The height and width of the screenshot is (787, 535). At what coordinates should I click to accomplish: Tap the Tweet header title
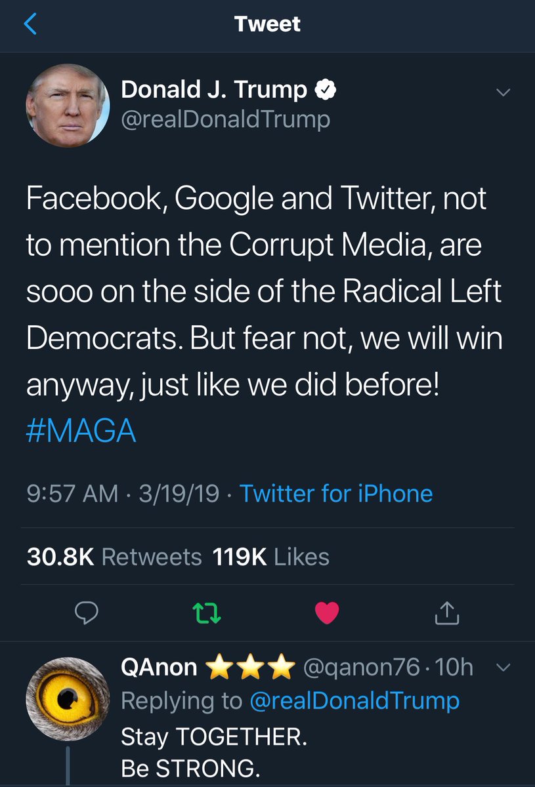267,24
